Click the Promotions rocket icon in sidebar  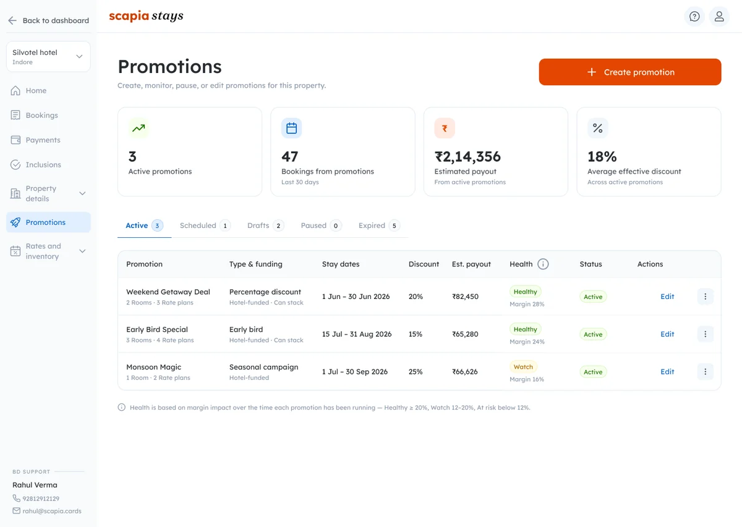[x=15, y=222]
